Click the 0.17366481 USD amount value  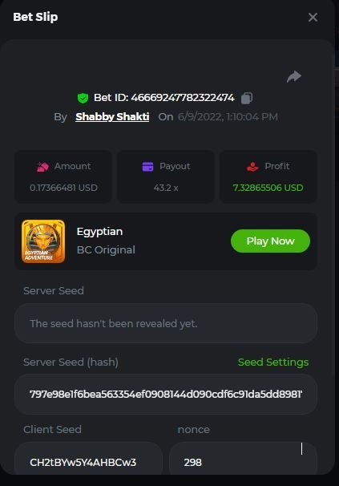[x=63, y=188]
